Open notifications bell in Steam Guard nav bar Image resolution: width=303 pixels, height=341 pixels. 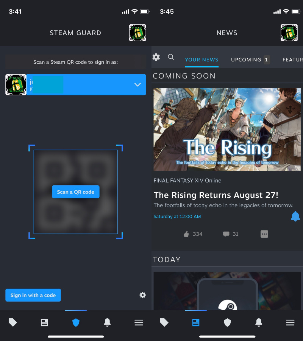[107, 322]
